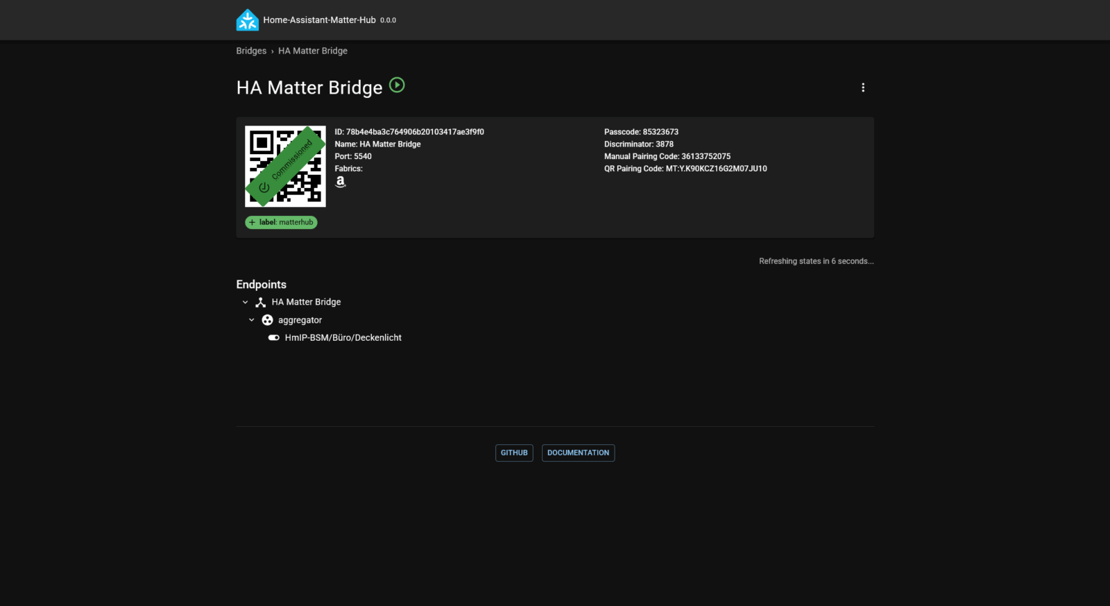Click the Home-Assistant-Matter-Hub title text
Image resolution: width=1110 pixels, height=606 pixels.
(x=319, y=20)
